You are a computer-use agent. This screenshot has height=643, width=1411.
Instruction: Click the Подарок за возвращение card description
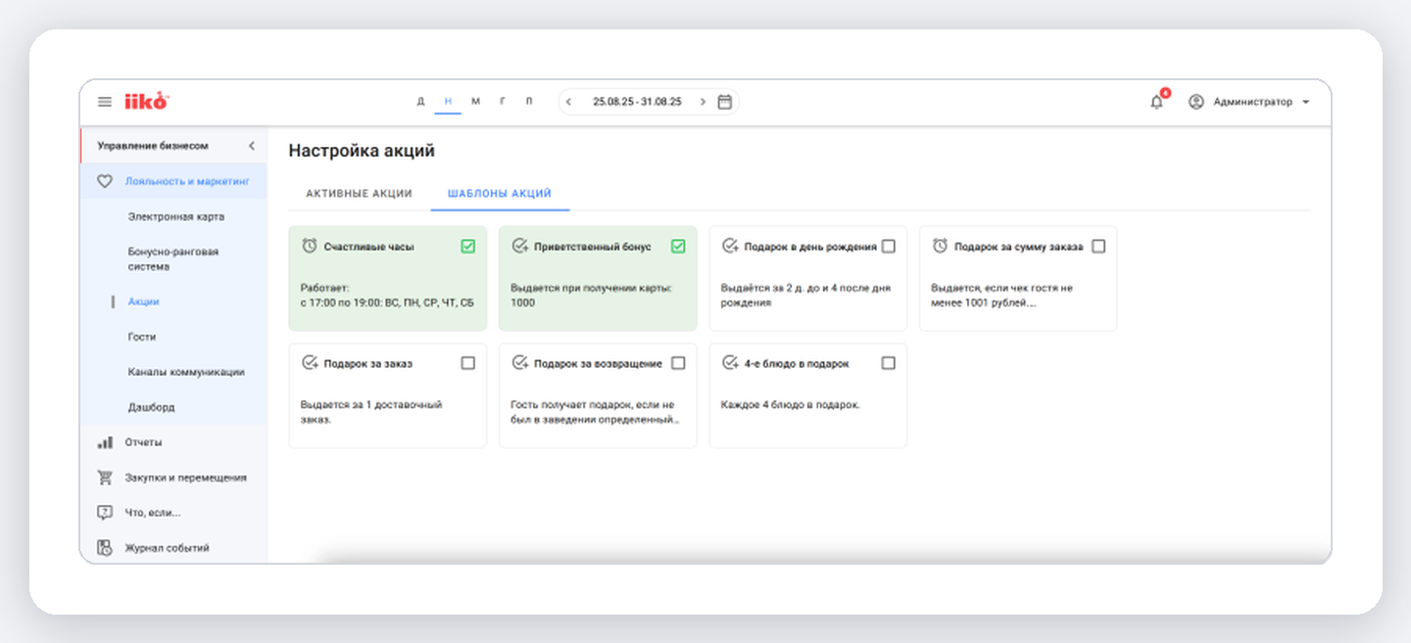[595, 412]
